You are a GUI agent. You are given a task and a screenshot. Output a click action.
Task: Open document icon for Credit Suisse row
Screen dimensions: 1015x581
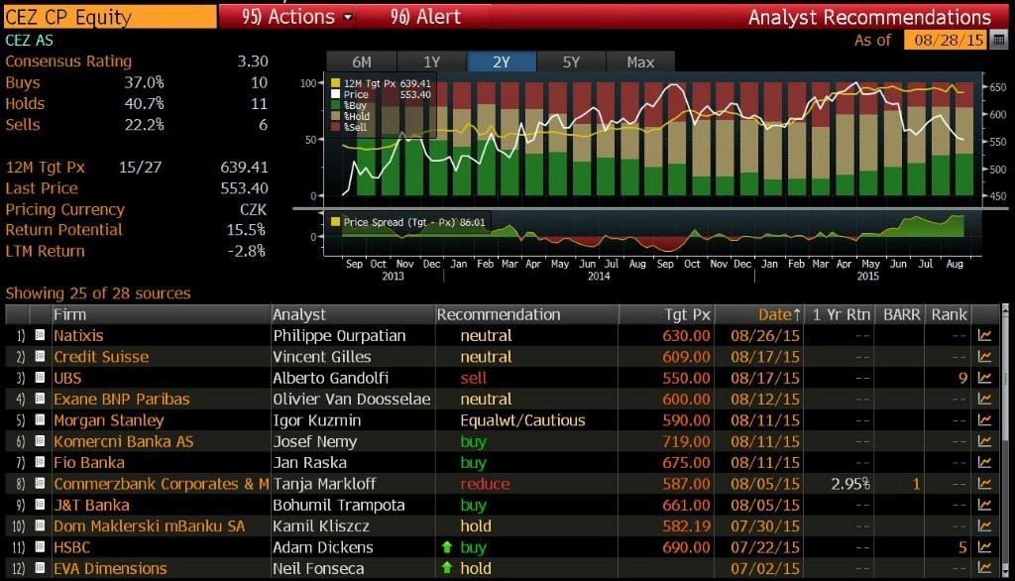point(40,357)
